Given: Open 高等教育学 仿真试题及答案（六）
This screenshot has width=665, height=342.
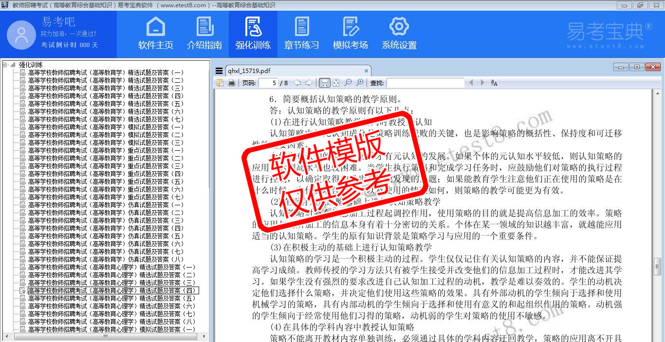Looking at the screenshot, I should 106,244.
